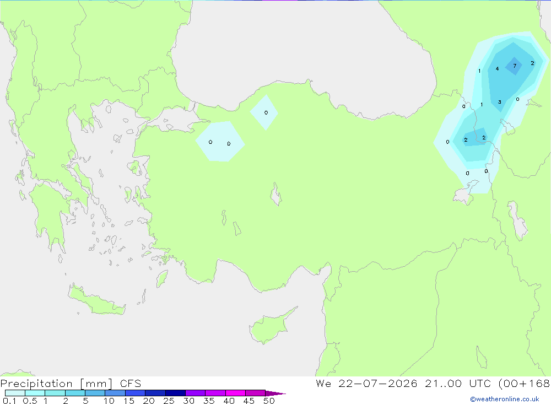The image size is (551, 404).
Task: Click the legend label "0.5"
Action: [x=30, y=401]
